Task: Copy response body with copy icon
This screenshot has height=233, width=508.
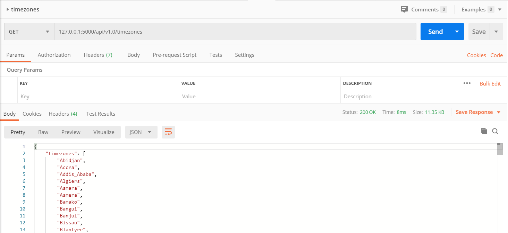Action: point(484,131)
